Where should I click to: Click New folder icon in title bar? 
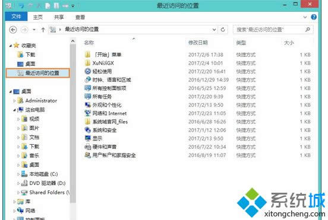click(56, 6)
